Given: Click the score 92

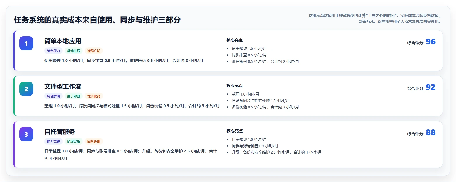Looking at the screenshot, I should (431, 87).
